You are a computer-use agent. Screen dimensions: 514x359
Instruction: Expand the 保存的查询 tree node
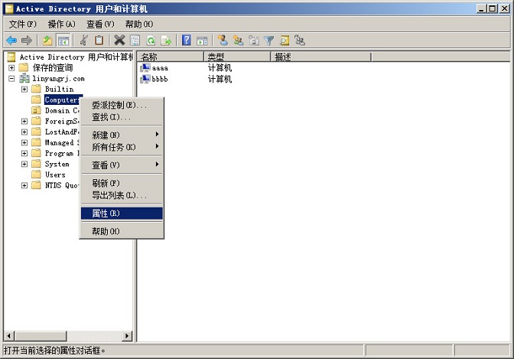12,67
